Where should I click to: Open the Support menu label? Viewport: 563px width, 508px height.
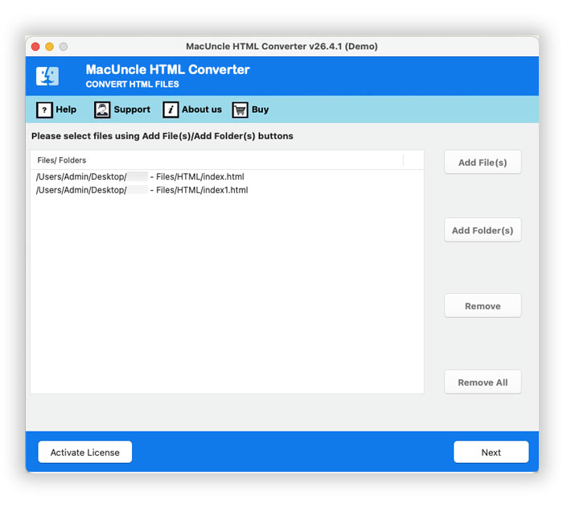pos(132,109)
